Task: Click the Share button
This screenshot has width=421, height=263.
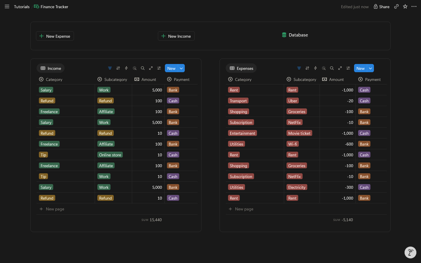Action: [382, 6]
